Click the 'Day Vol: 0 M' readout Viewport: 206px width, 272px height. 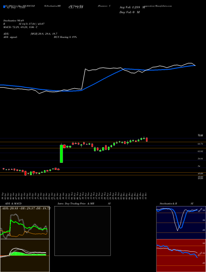(x=129, y=12)
